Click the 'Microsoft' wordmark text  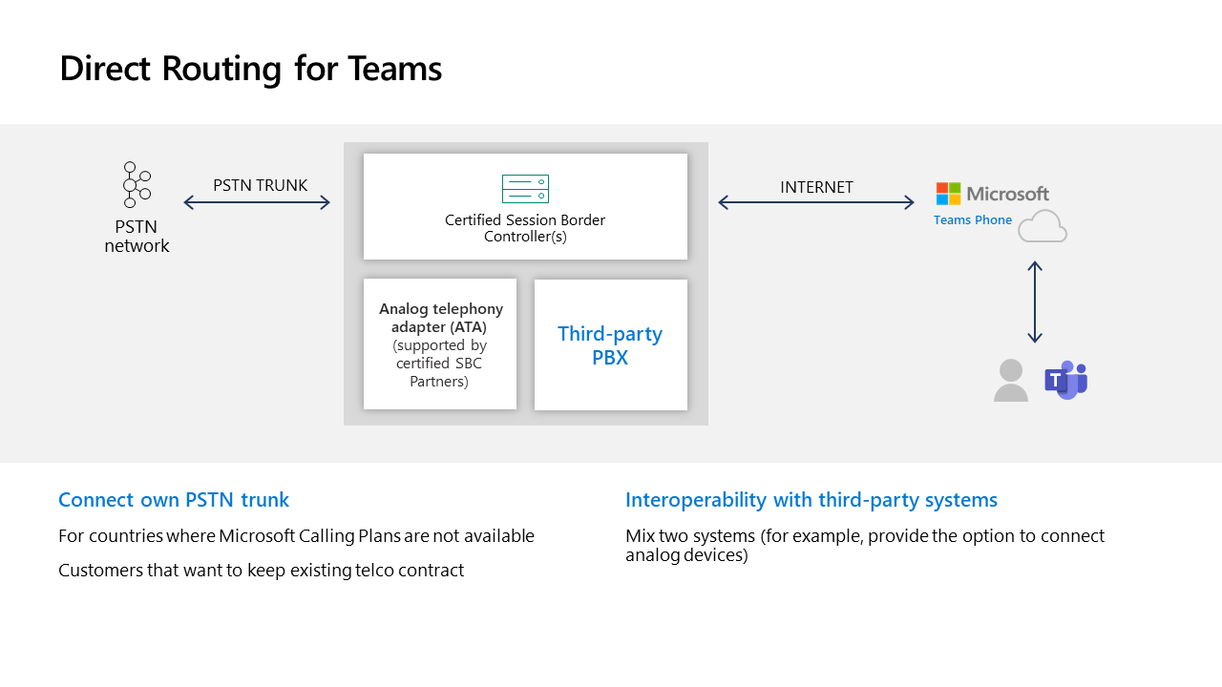point(1007,194)
